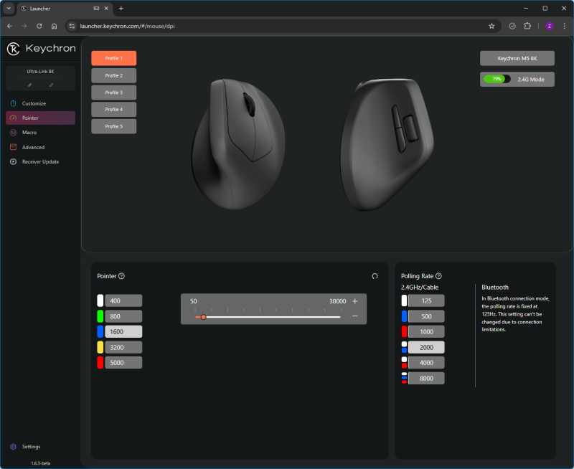
Task: Set polling rate to 8000
Action: coord(426,378)
